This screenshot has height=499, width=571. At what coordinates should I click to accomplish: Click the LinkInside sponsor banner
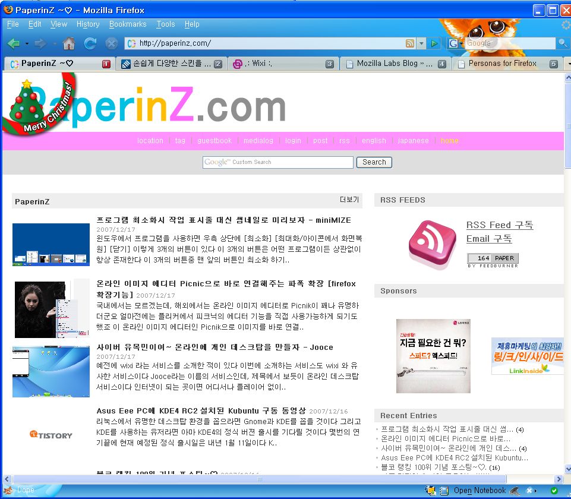[x=528, y=356]
